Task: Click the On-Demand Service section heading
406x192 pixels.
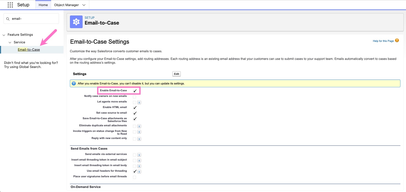Action: click(86, 187)
